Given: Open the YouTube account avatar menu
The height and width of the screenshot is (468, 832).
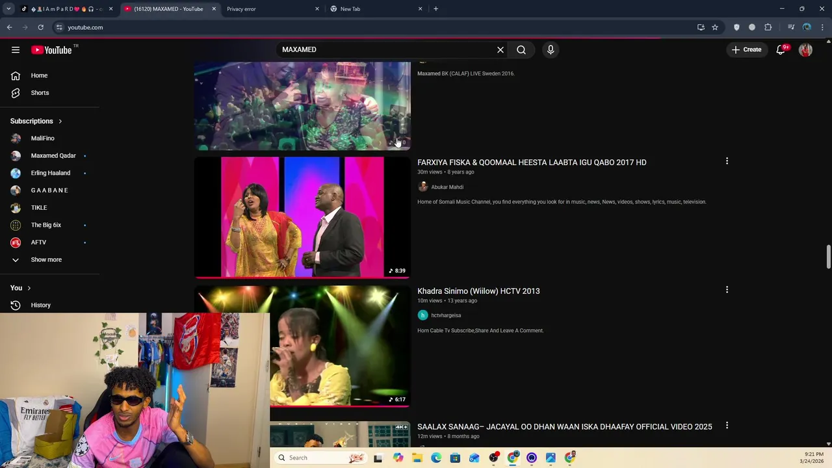Looking at the screenshot, I should [805, 50].
